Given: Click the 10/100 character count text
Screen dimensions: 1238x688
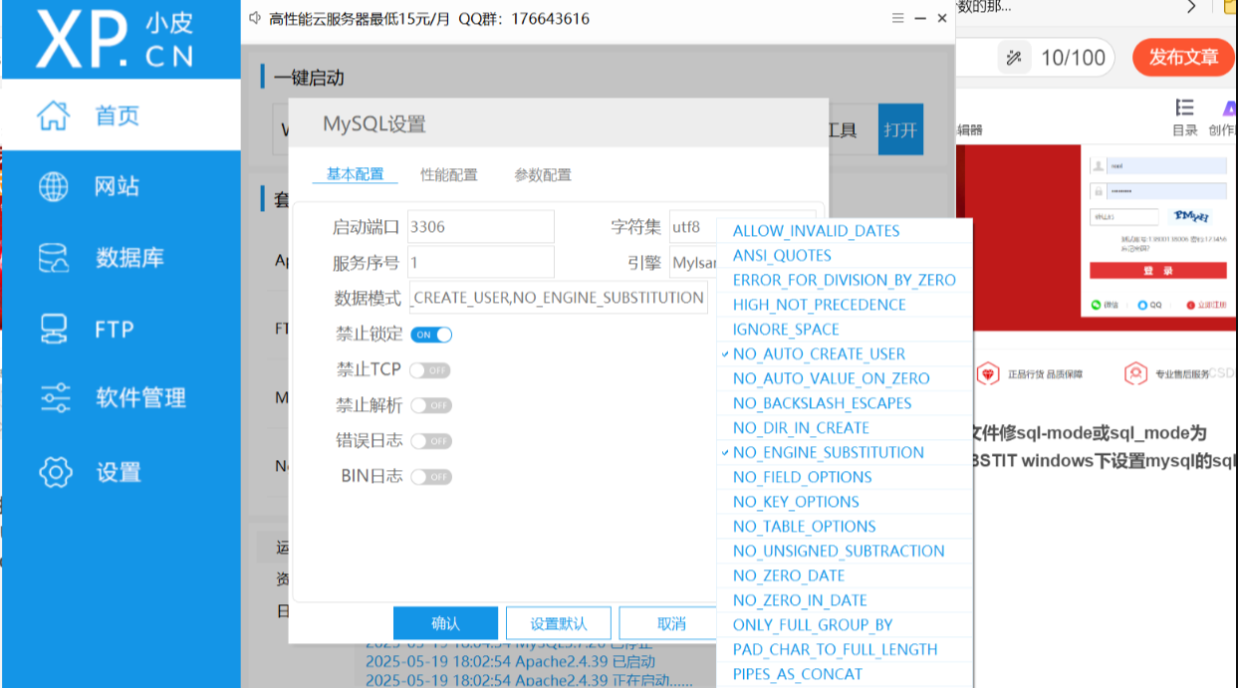Looking at the screenshot, I should click(1073, 58).
